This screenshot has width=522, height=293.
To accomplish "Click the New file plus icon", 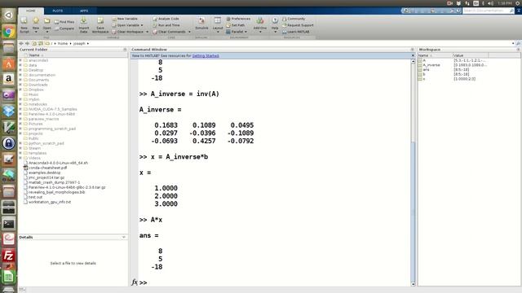I will (x=36, y=21).
